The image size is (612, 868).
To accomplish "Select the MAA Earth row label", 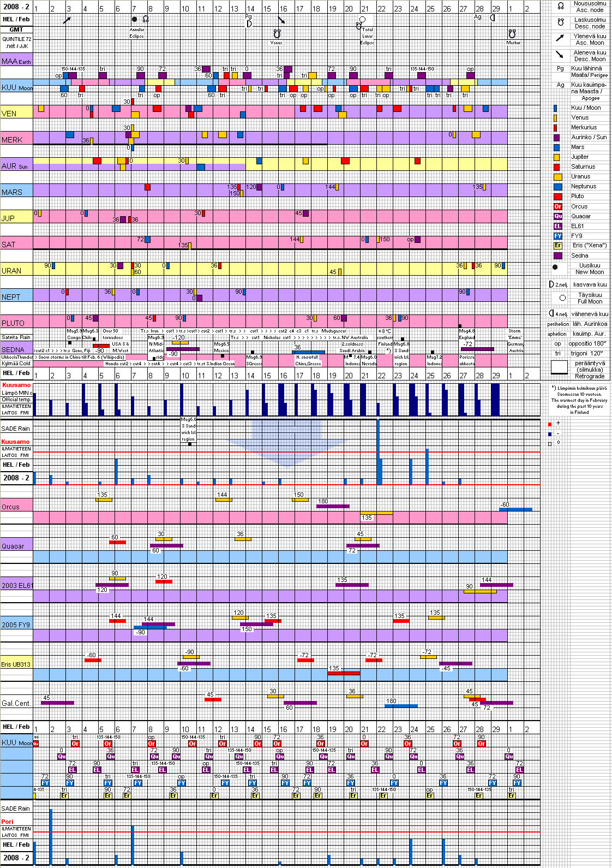I will click(16, 61).
